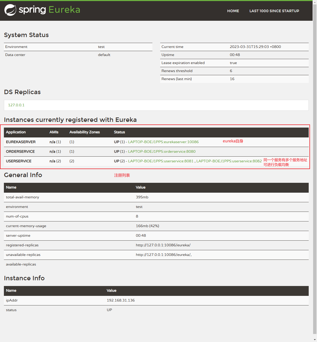Click the total-avail-memory row name
Screen dimensions: 317x342
23,197
